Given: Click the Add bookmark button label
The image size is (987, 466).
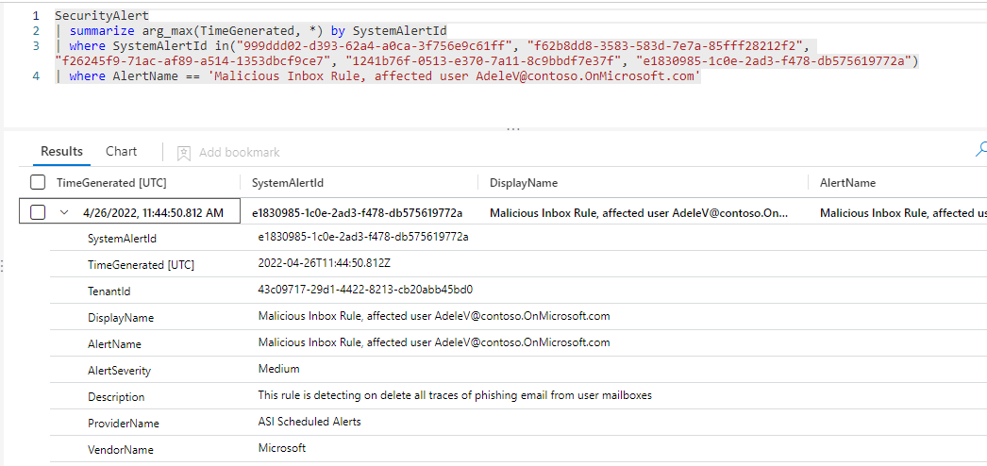Looking at the screenshot, I should click(x=239, y=153).
